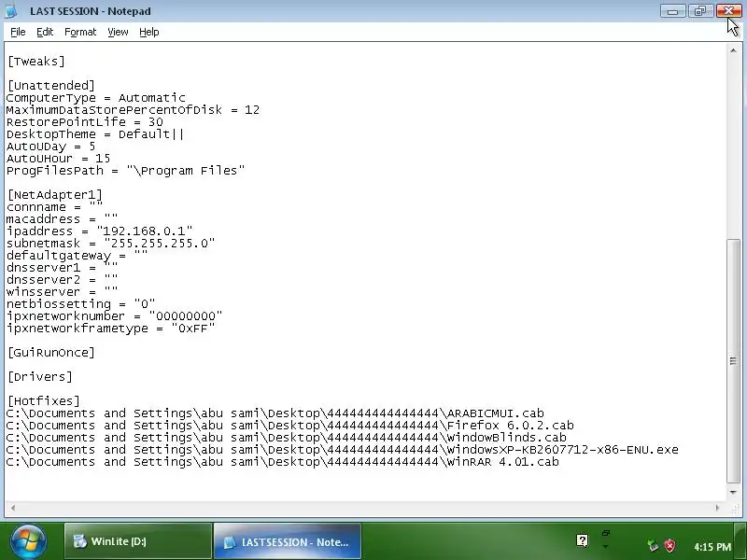Viewport: 747px width, 560px height.
Task: Click the dnsserver2 line
Action: 62,280
